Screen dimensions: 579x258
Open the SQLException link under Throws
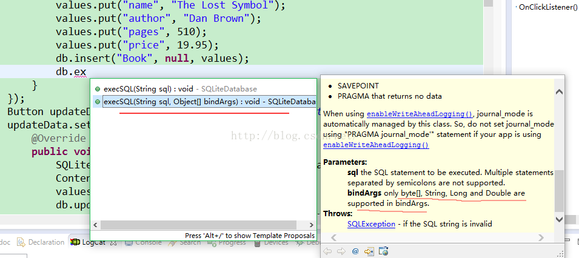tap(372, 224)
